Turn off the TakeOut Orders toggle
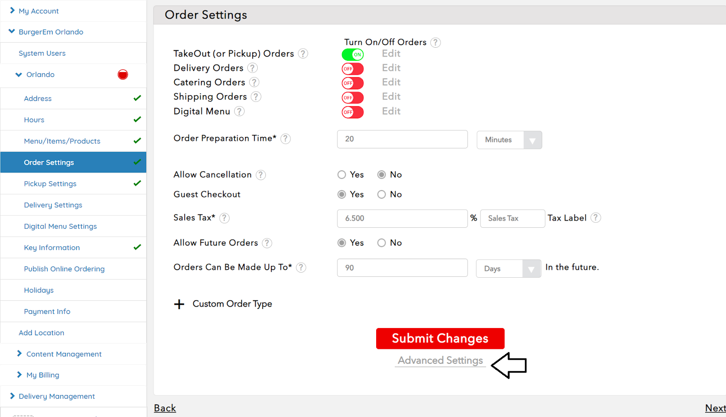The image size is (726, 417). click(x=353, y=55)
